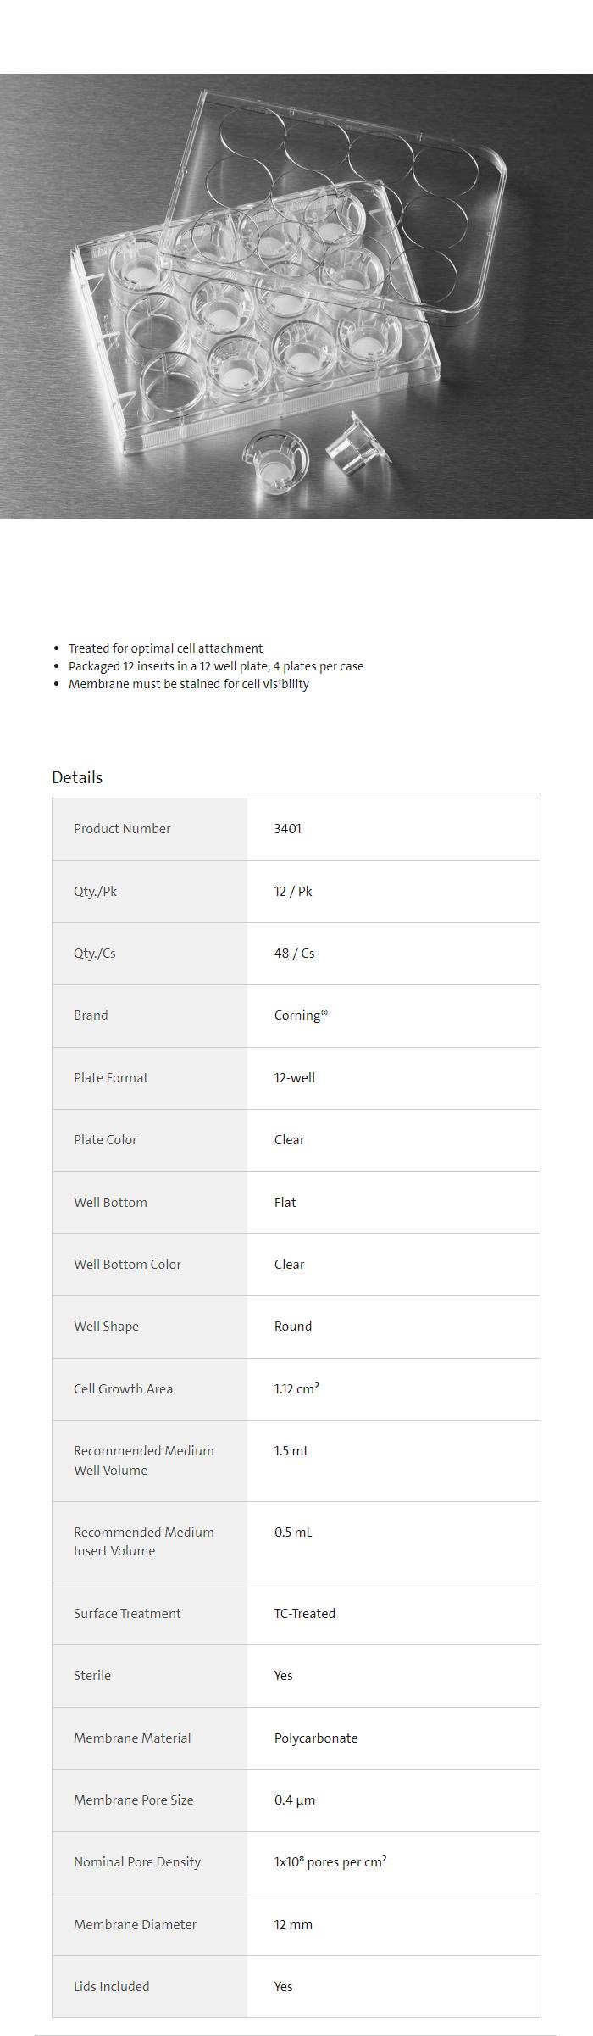Viewport: 593px width, 2036px height.
Task: Click the Details section heading
Action: click(x=77, y=777)
